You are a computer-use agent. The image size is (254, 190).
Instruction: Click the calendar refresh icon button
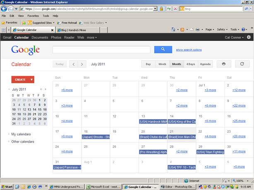pos(242,64)
